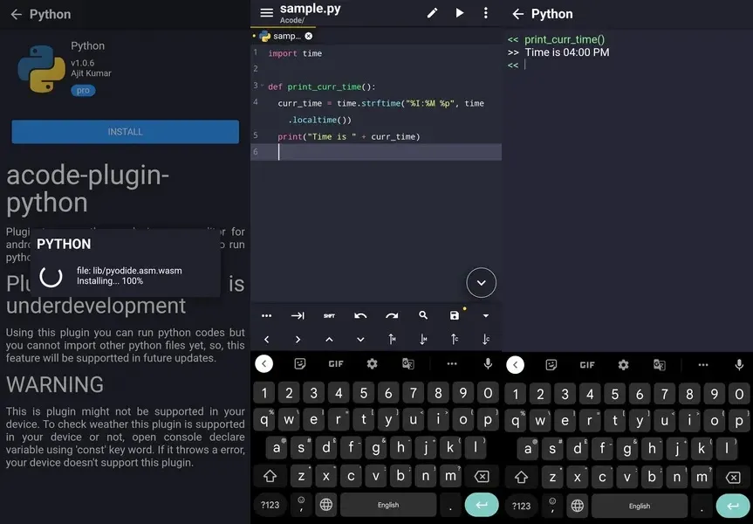Tap the green return key on the console keyboard
753x524 pixels.
[733, 506]
